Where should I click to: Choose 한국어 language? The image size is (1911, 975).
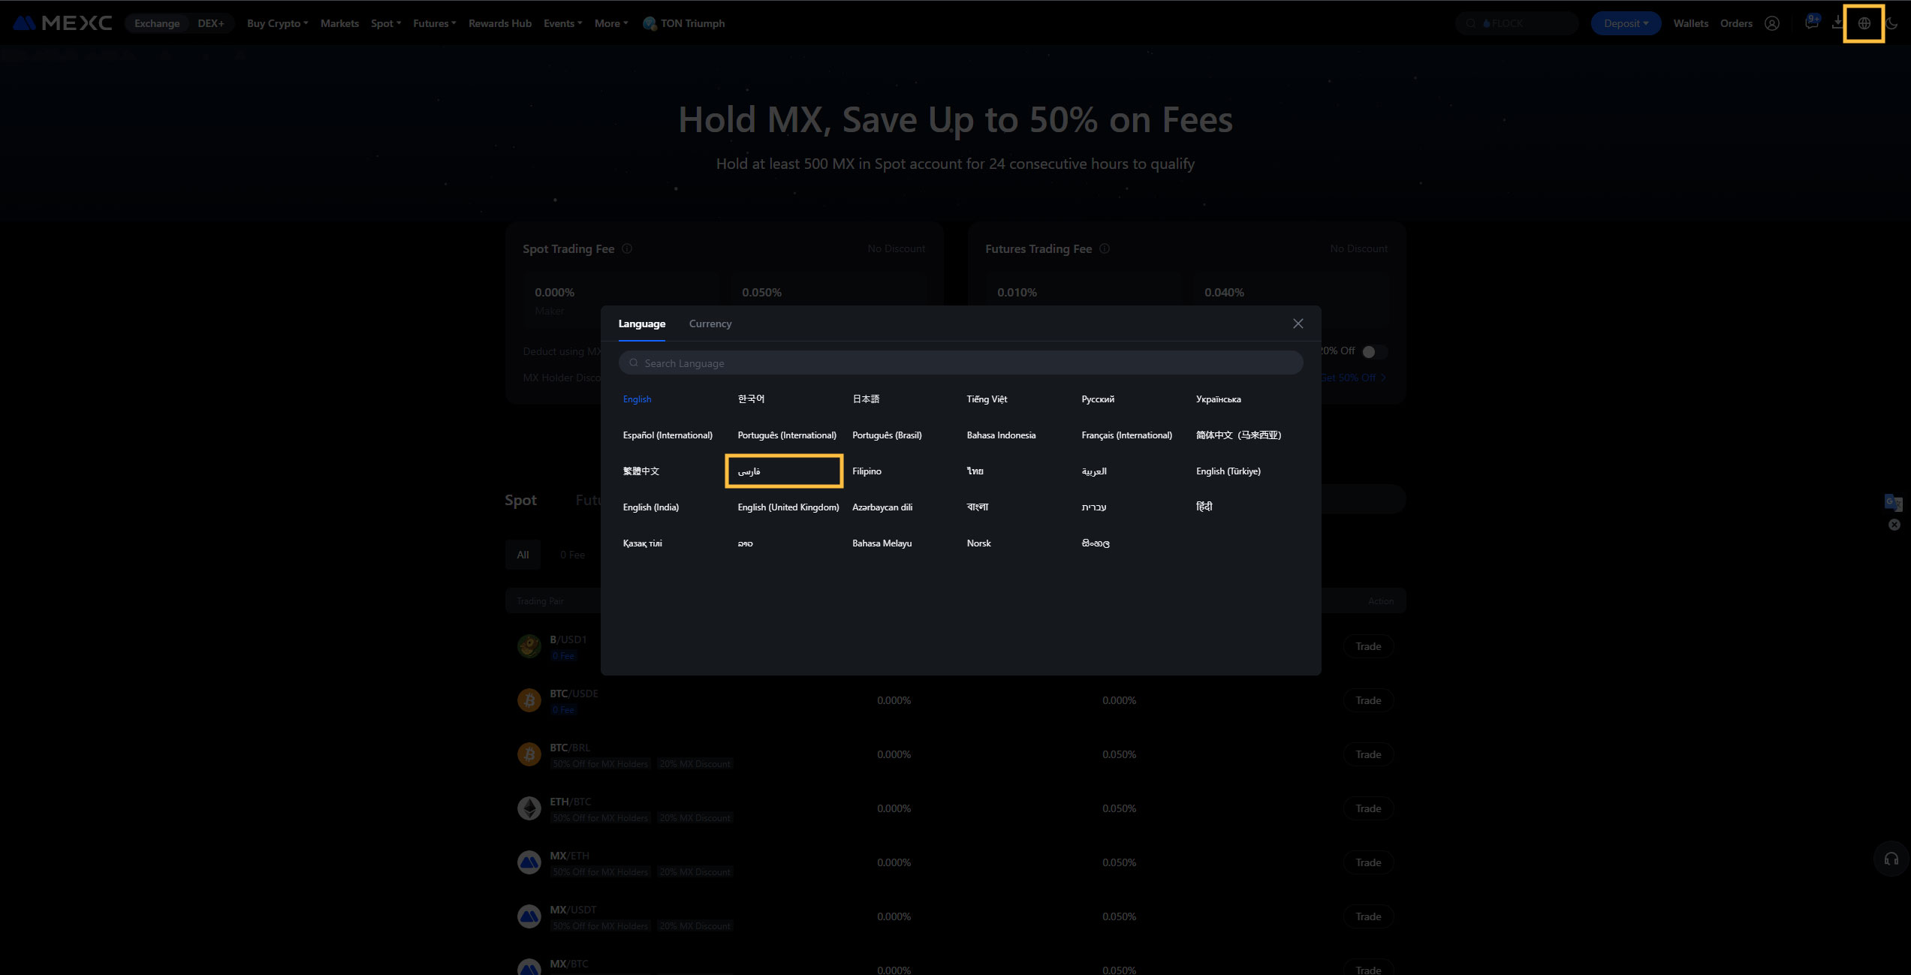tap(751, 399)
